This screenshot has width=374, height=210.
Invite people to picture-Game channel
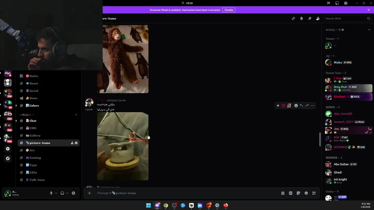(72, 143)
